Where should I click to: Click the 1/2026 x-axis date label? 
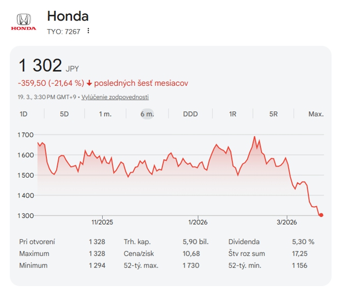click(198, 222)
